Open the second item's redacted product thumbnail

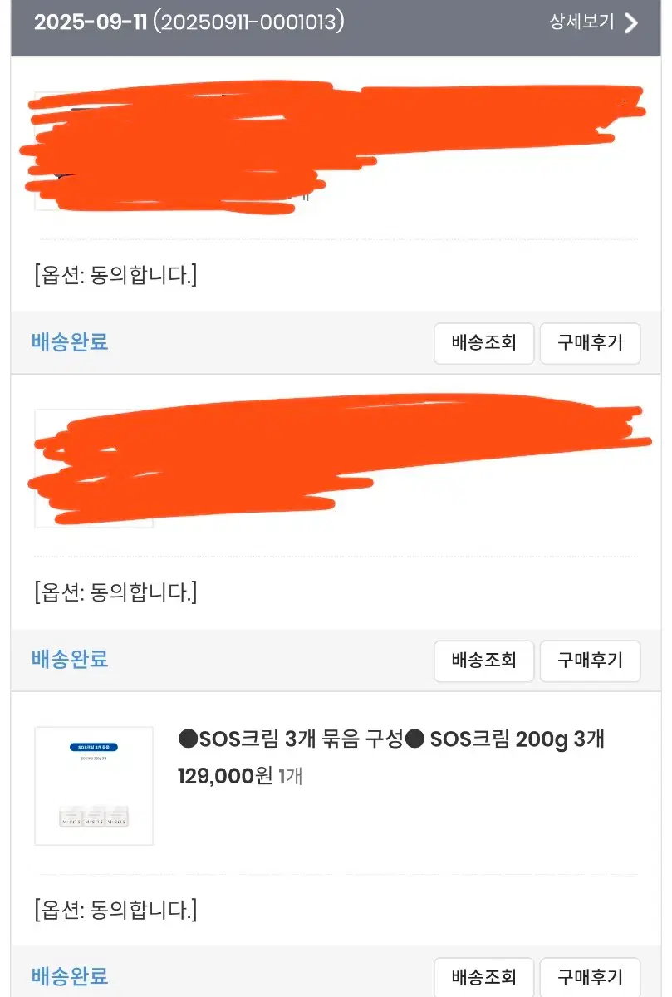pos(94,469)
